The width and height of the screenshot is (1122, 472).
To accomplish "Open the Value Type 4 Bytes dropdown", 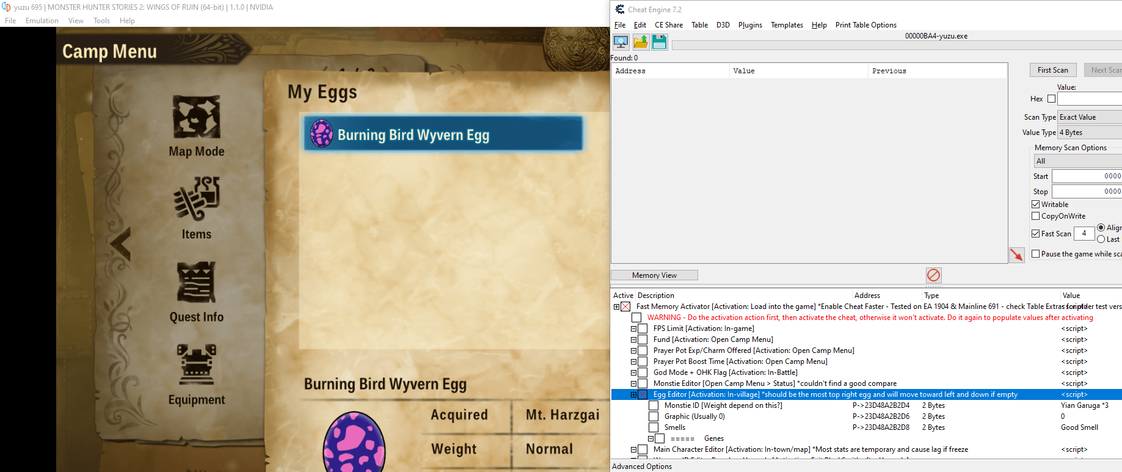I will click(x=1090, y=133).
